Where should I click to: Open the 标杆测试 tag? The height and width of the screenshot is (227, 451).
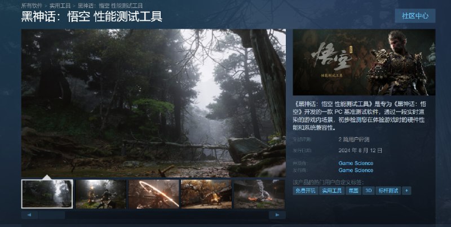(388, 190)
